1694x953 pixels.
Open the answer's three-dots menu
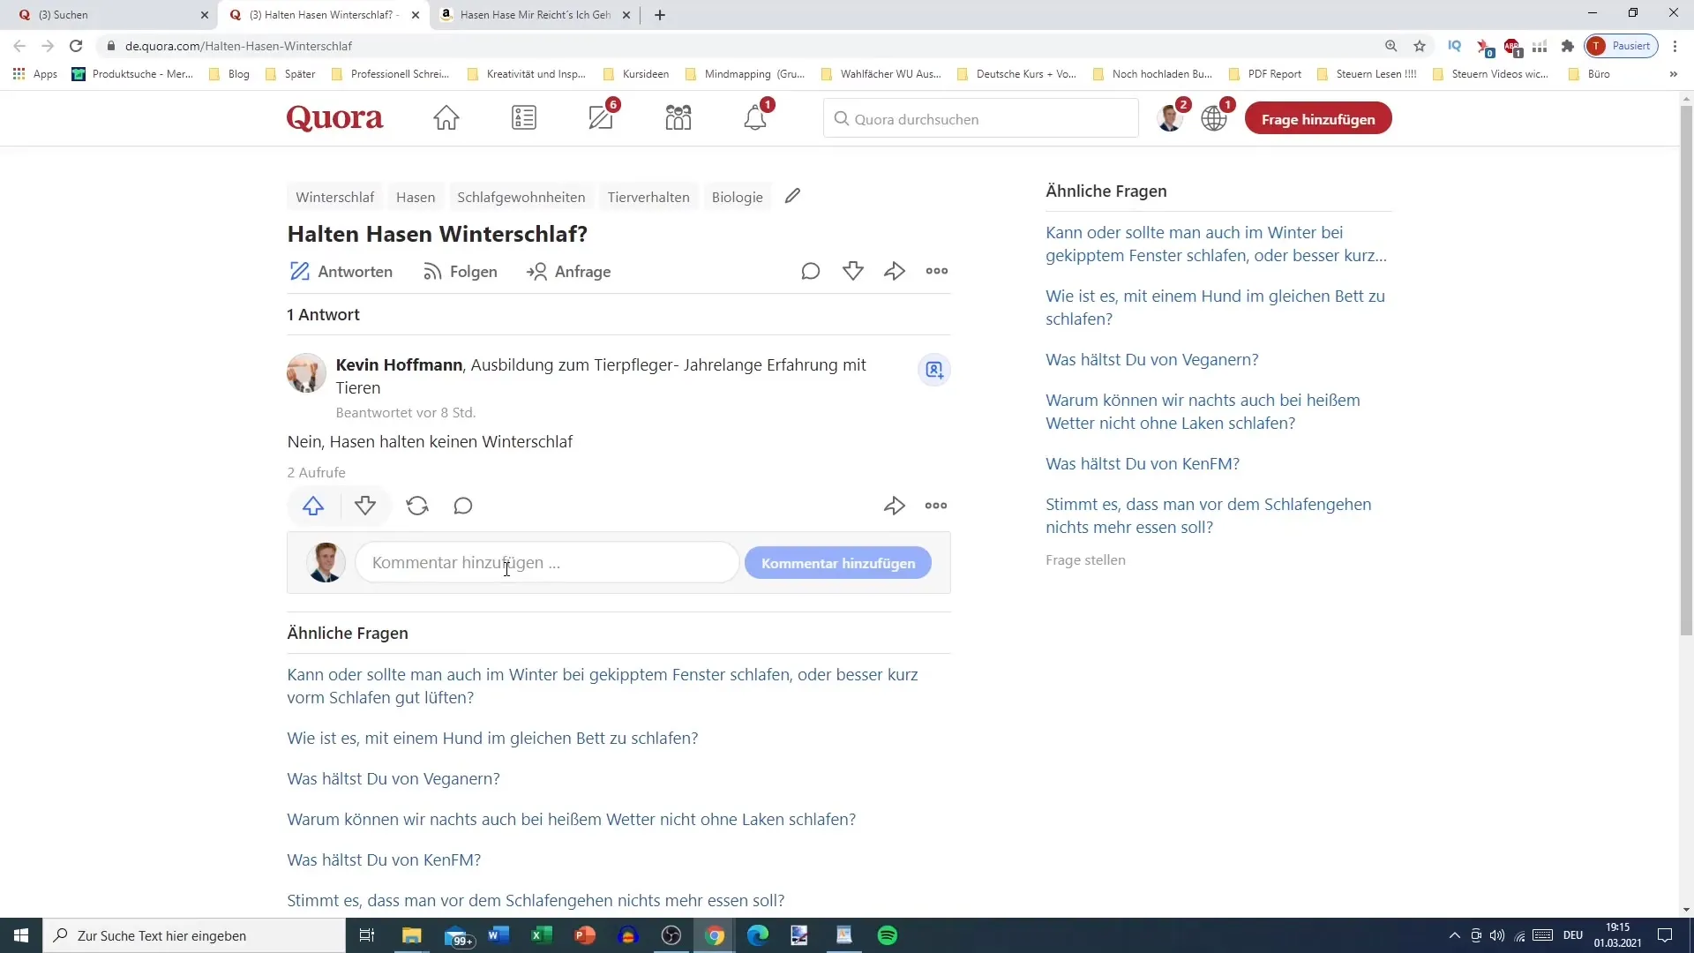tap(936, 506)
